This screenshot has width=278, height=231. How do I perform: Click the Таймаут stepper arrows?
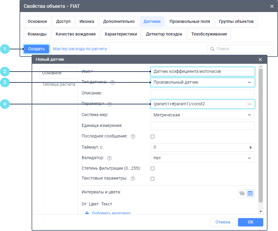(x=250, y=147)
